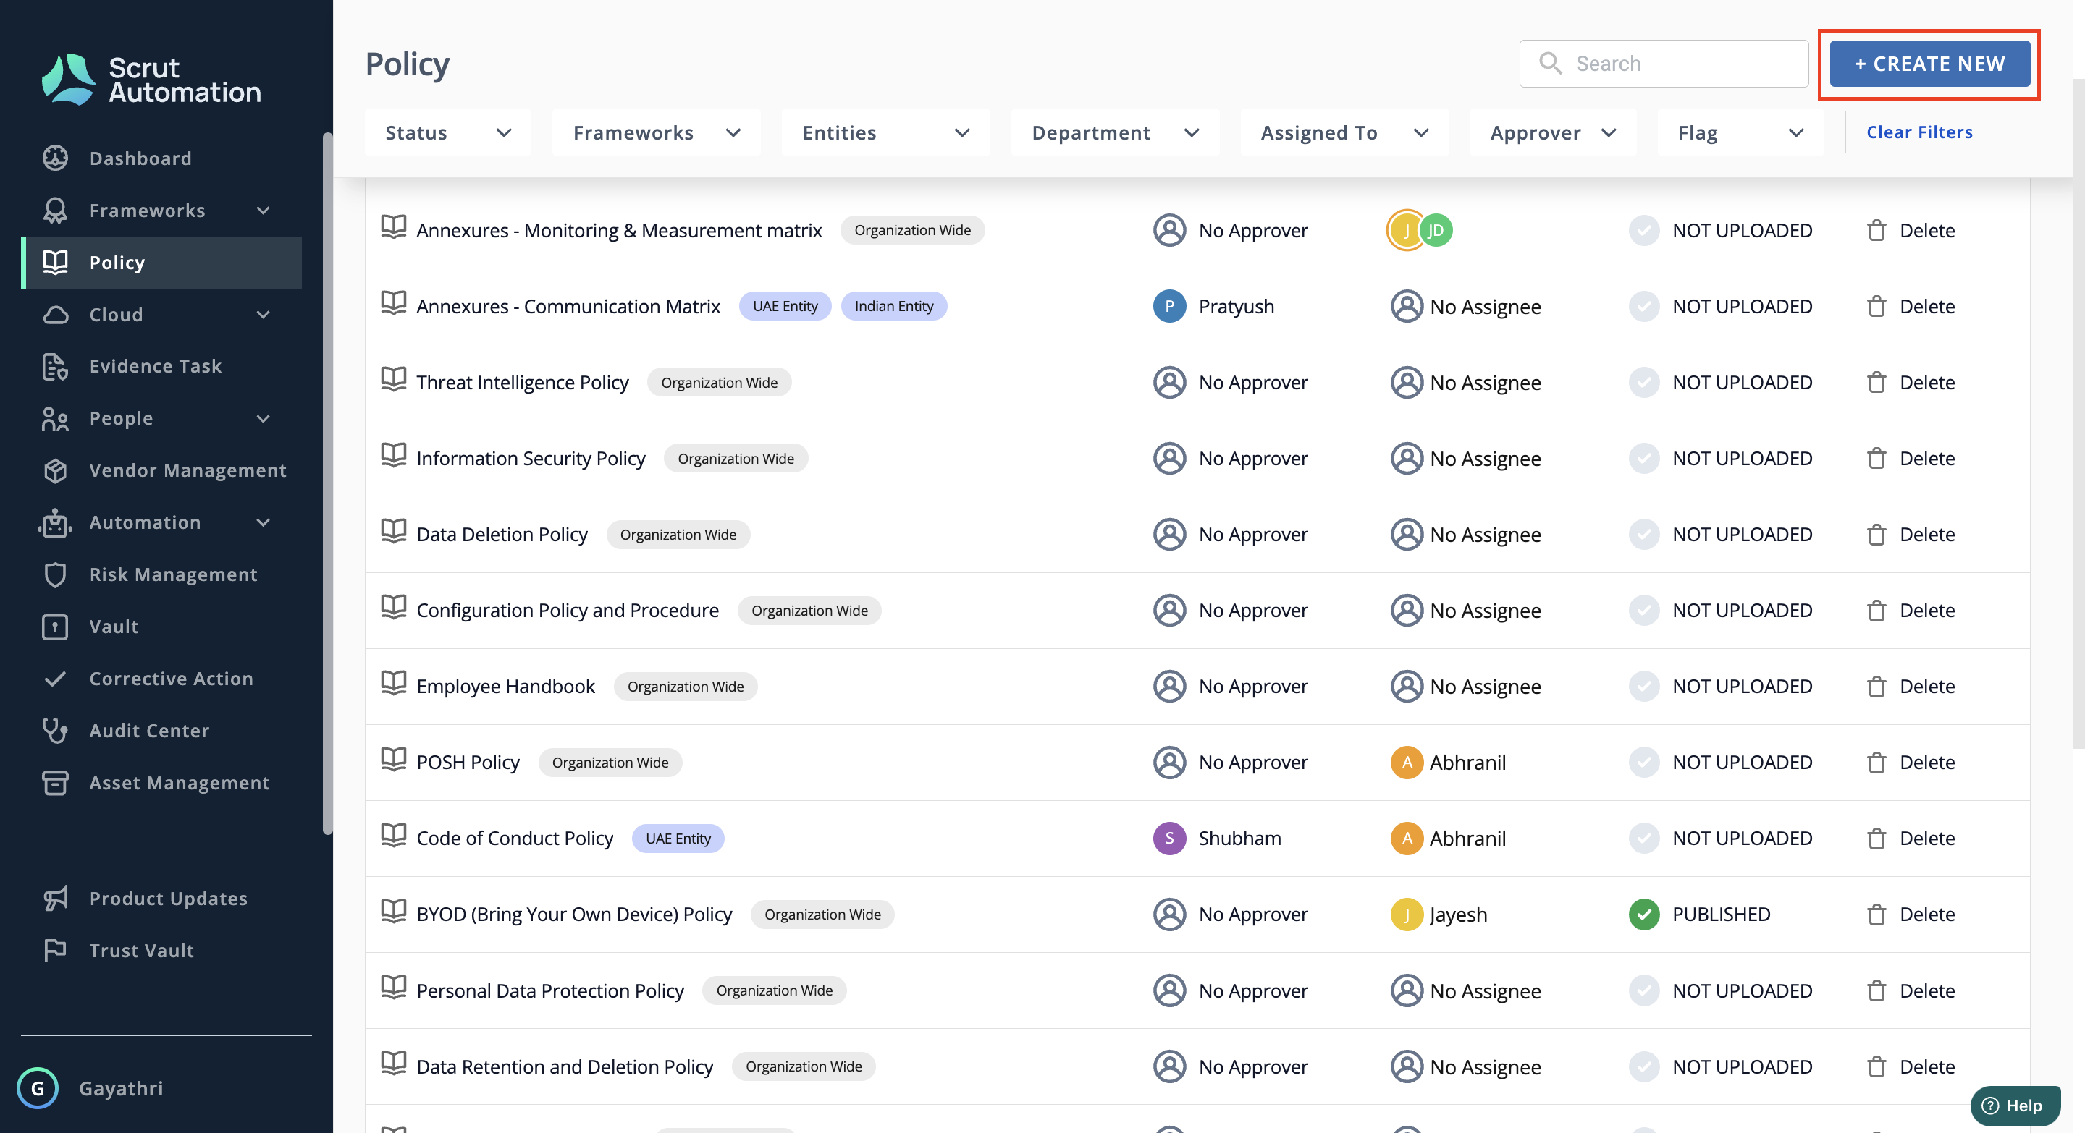Open the Audit Center stethoscope icon
This screenshot has height=1133, width=2085.
55,730
